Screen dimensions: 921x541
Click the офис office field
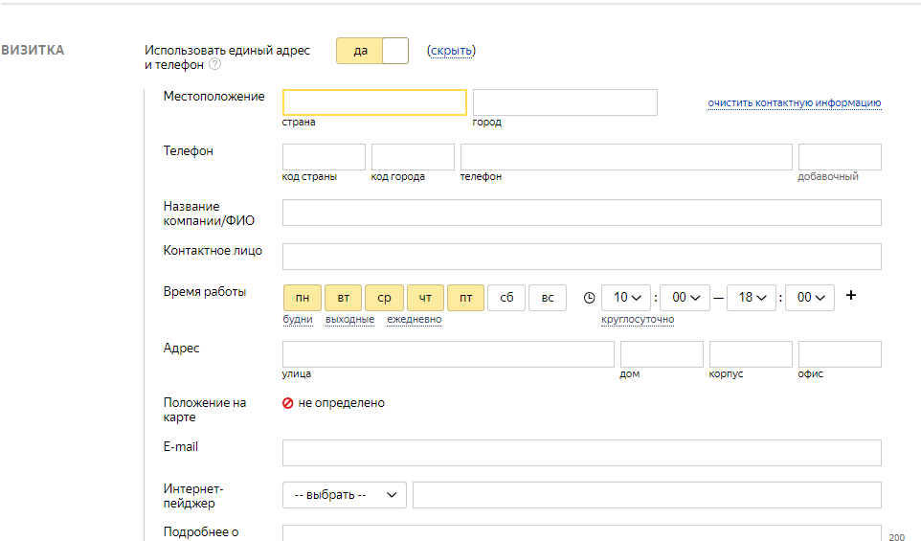click(x=840, y=354)
